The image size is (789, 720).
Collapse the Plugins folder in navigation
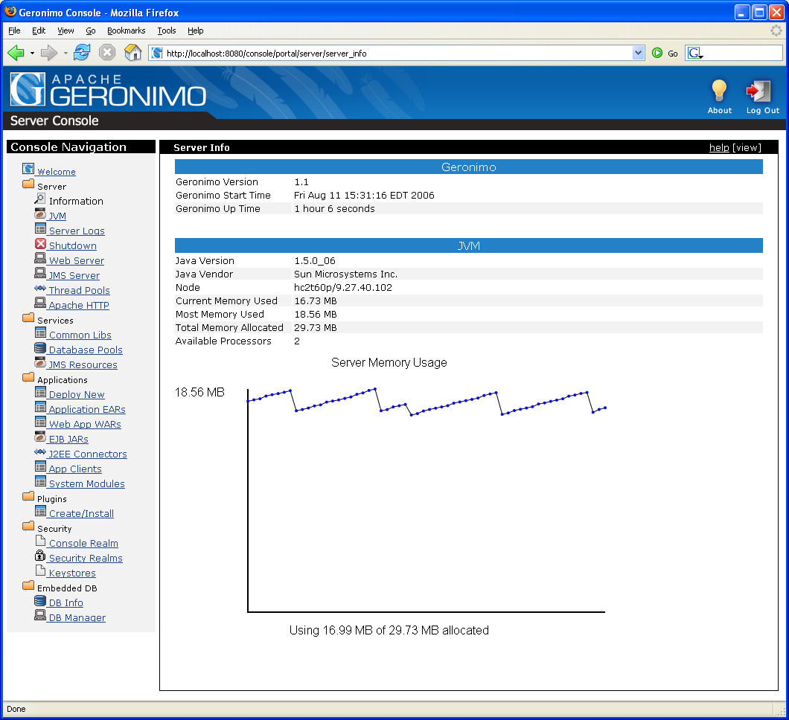[x=28, y=496]
